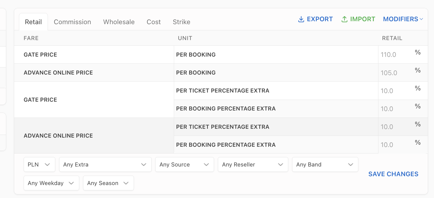Open the Modifiers dropdown chevron
Image resolution: width=434 pixels, height=198 pixels.
421,19
